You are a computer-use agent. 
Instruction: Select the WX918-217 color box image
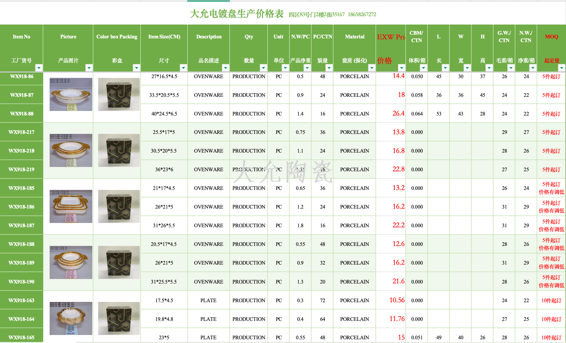click(x=119, y=150)
